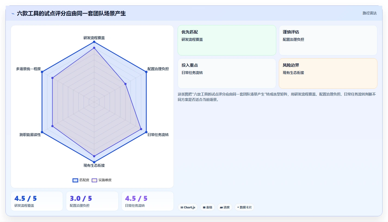Click the 研发流程覆盖 radar axis label
This screenshot has height=222, width=388.
click(94, 38)
